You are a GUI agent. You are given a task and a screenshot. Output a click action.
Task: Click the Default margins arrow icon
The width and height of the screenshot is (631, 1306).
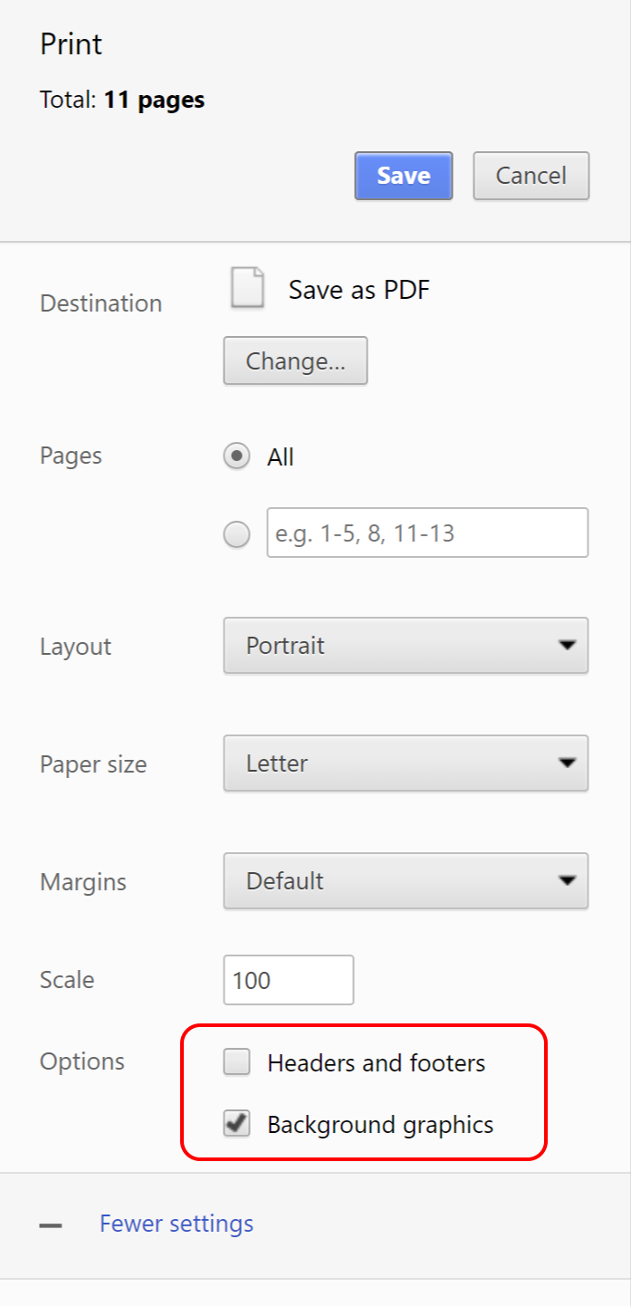pos(567,880)
